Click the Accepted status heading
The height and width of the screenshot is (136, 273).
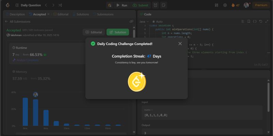[14, 30]
